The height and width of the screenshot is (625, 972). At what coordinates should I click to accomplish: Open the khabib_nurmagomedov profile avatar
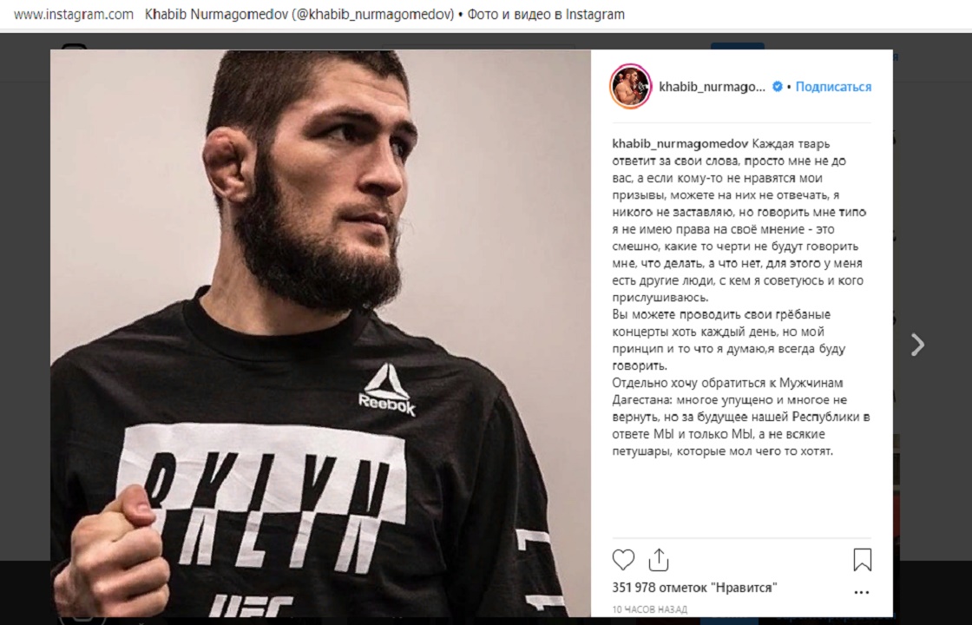[x=630, y=86]
